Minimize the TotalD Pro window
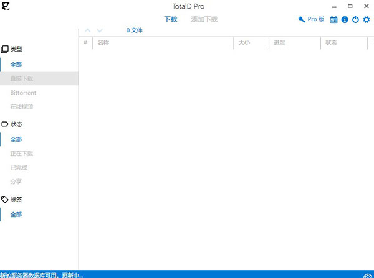The image size is (374, 278). [x=334, y=7]
